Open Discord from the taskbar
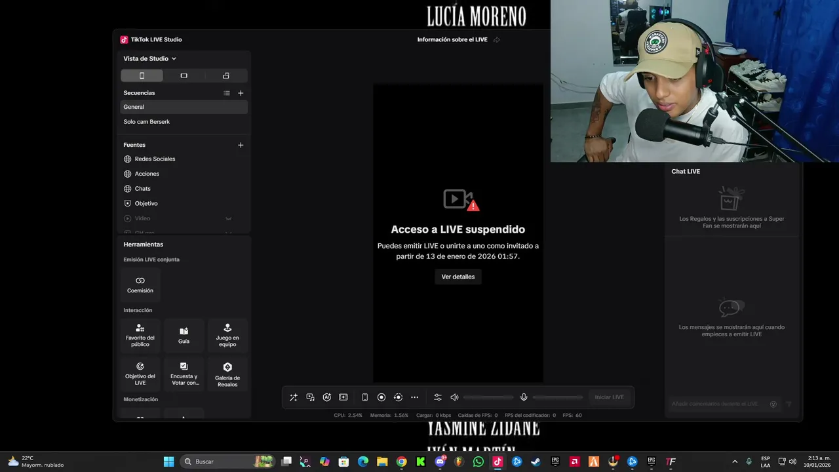 pos(440,462)
